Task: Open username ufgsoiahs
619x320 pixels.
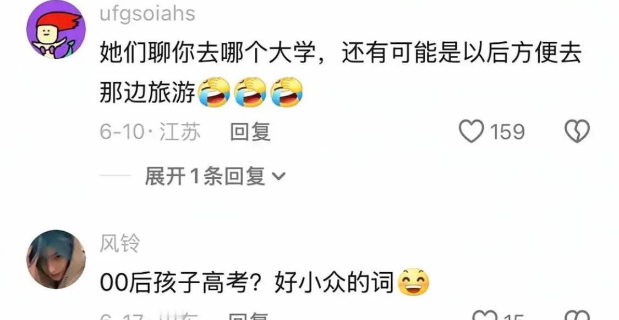Action: [147, 13]
